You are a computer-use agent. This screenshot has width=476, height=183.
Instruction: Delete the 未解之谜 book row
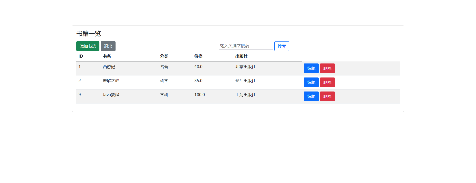pyautogui.click(x=327, y=82)
